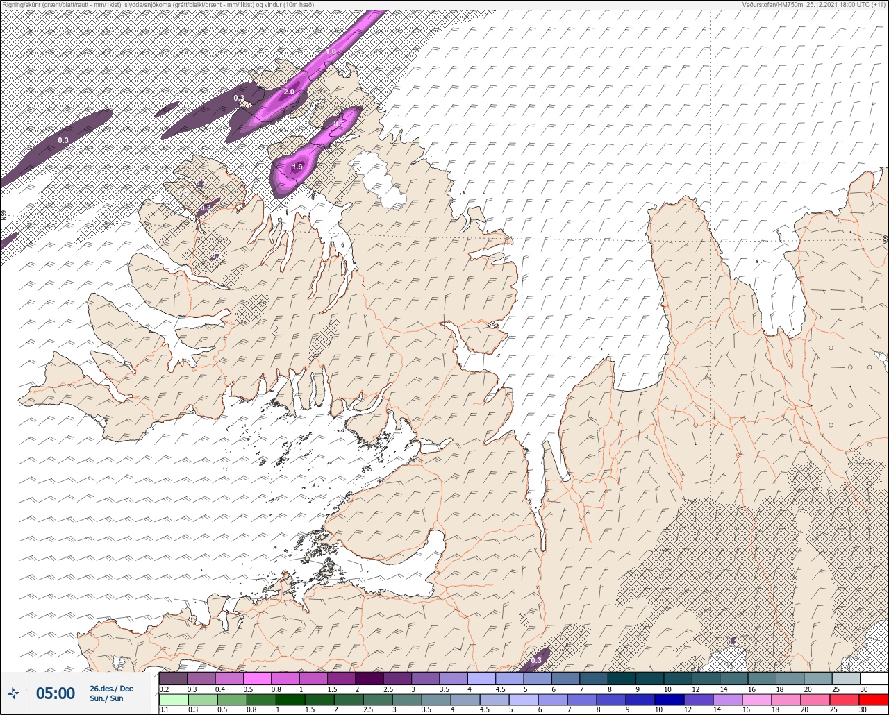Click the lavender 4 snow legend swatch

click(x=481, y=678)
